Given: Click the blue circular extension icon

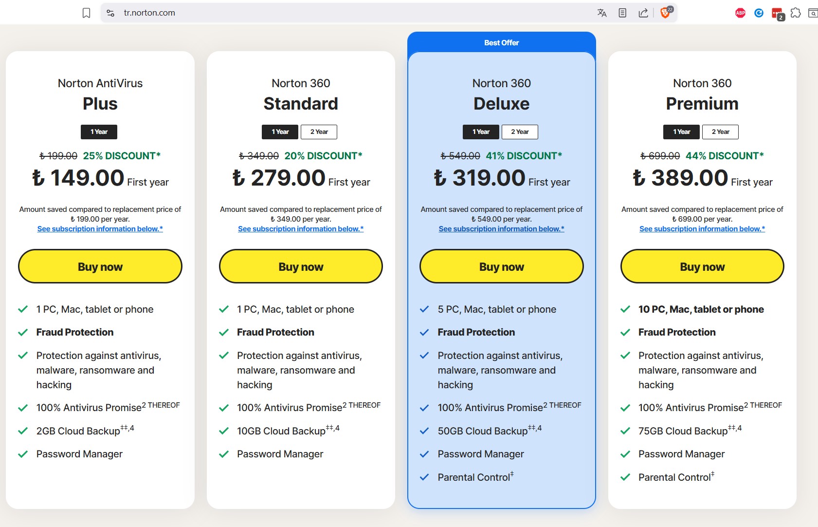Looking at the screenshot, I should pos(759,13).
